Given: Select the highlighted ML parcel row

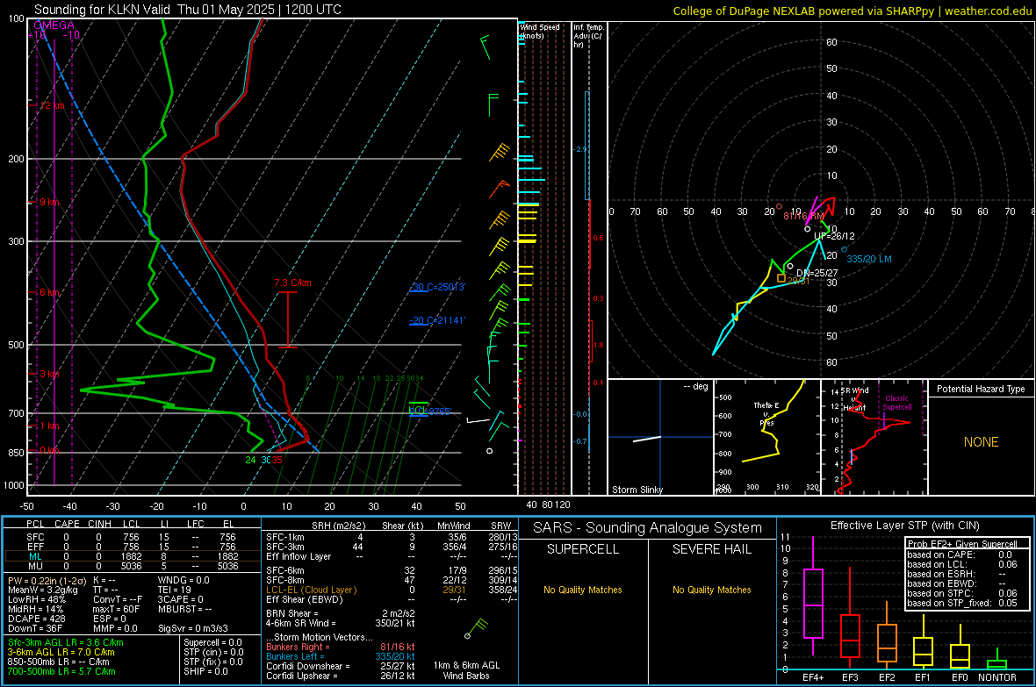Looking at the screenshot, I should 132,556.
